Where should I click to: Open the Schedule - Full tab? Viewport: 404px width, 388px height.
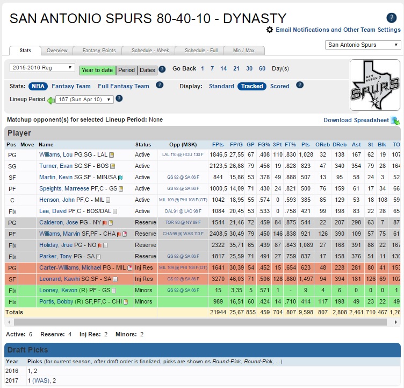coord(201,51)
